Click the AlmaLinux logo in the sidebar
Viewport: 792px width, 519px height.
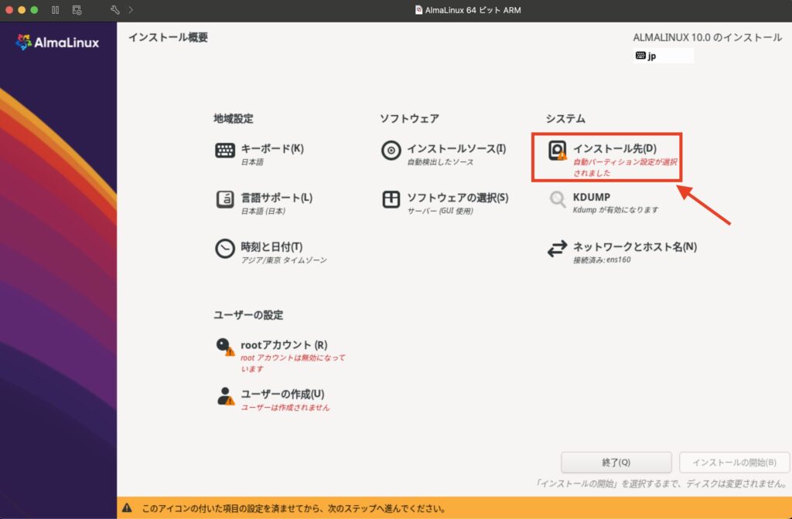tap(57, 42)
